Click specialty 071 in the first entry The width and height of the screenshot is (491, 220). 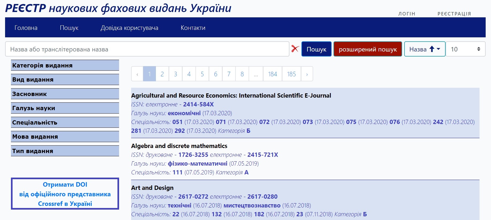pos(221,122)
